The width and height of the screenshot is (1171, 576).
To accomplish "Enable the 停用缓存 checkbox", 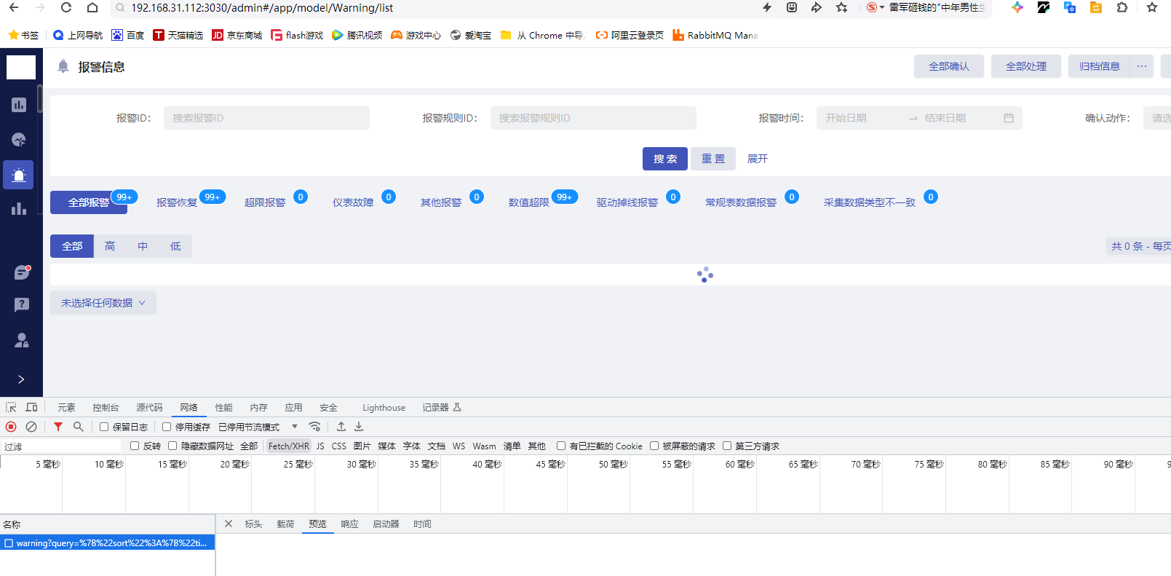I will click(167, 427).
